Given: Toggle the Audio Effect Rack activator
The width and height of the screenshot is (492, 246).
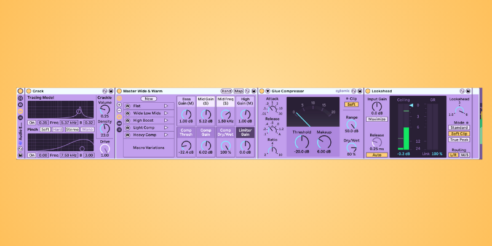Looking at the screenshot, I should click(x=20, y=91).
